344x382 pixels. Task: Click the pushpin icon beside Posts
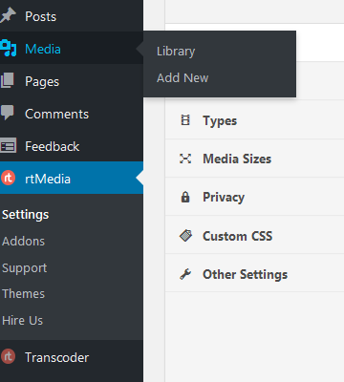pos(8,15)
